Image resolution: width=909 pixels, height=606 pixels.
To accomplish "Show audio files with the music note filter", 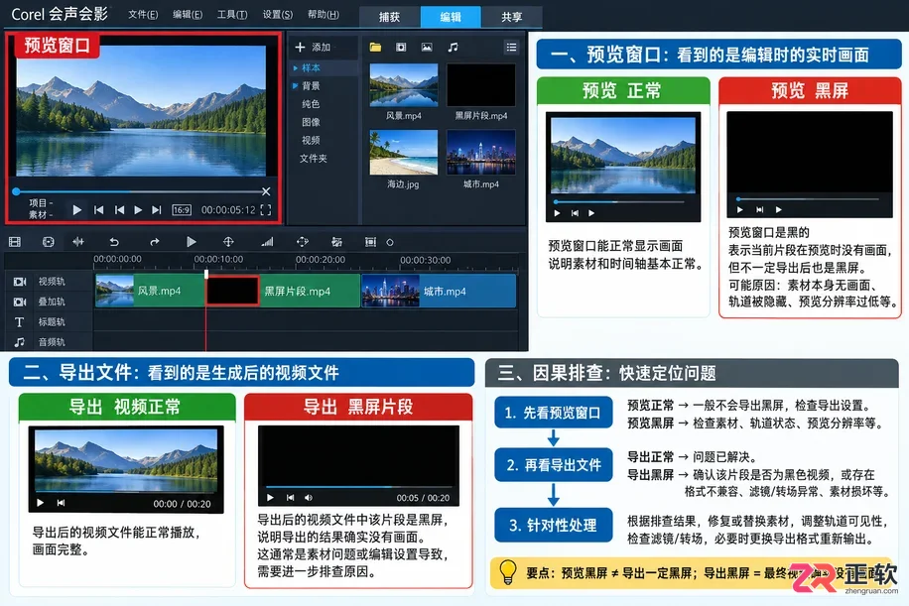I will 453,47.
